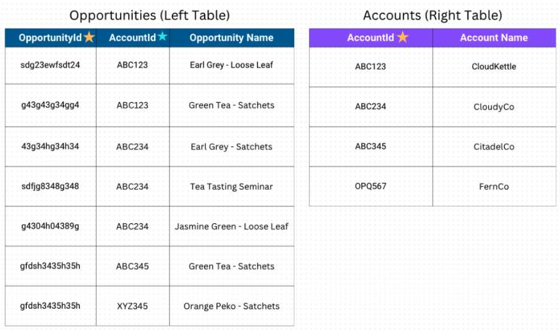Select the XYZ345 account id cell
This screenshot has height=330, width=560.
(132, 306)
